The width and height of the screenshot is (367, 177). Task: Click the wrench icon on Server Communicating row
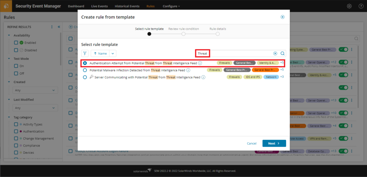(91, 77)
